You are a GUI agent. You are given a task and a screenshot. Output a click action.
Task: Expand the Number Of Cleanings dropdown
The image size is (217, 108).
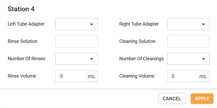coord(188,59)
